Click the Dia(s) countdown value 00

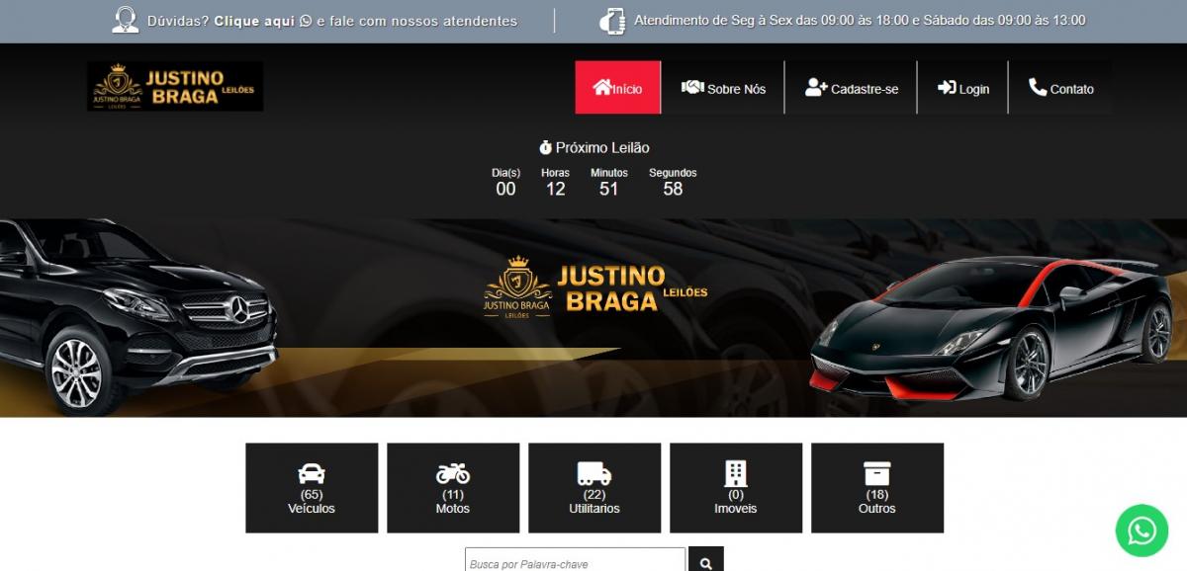505,189
